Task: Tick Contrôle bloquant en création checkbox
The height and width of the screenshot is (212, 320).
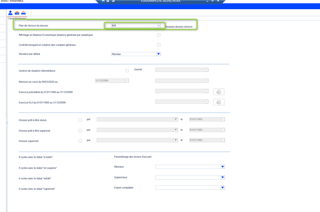Action: (159, 45)
